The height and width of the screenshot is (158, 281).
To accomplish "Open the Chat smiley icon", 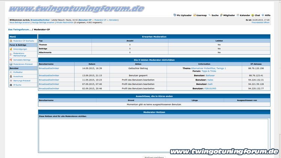I will 253,15.
